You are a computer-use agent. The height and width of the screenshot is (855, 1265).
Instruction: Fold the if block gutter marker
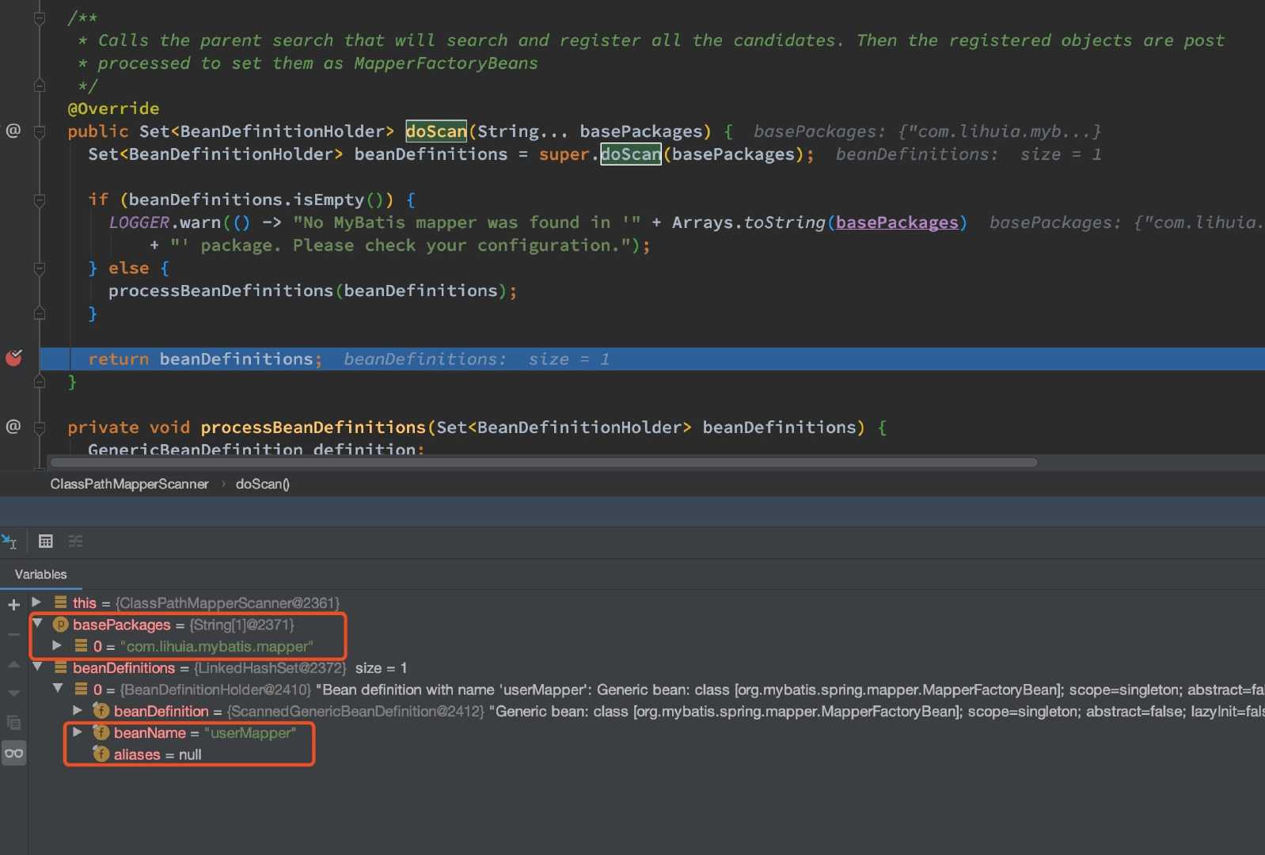(40, 200)
